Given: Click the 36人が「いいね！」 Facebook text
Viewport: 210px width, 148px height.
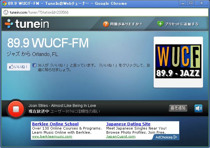Looking at the screenshot, I should (x=94, y=67).
